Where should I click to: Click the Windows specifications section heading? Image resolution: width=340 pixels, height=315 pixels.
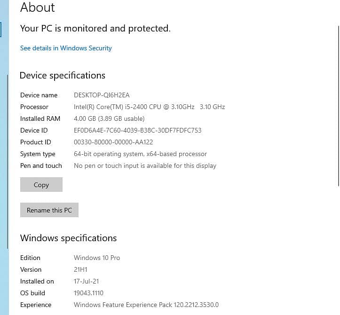click(68, 238)
